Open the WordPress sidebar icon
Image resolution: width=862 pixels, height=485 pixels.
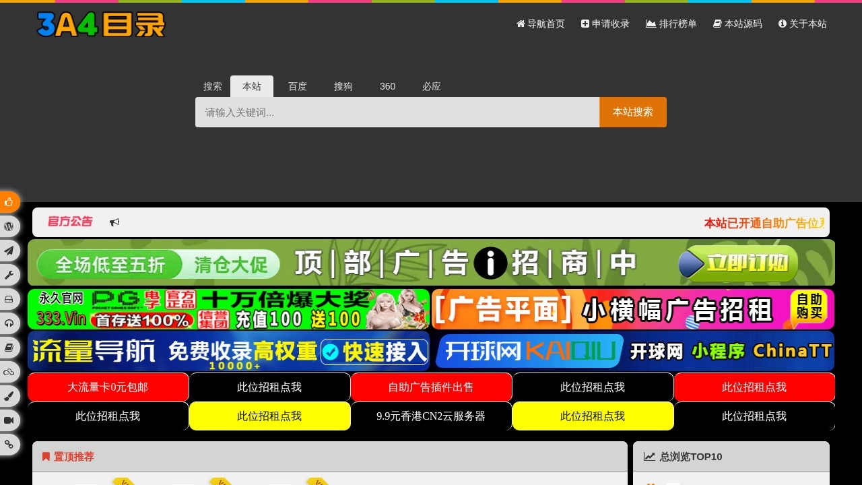pyautogui.click(x=9, y=226)
